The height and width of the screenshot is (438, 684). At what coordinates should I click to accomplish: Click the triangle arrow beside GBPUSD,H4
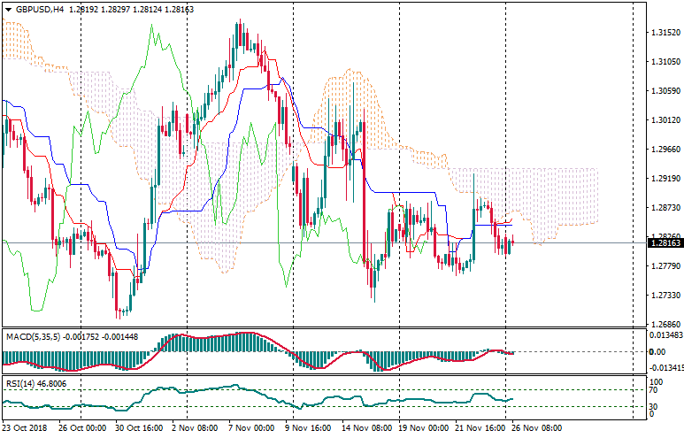[x=8, y=10]
